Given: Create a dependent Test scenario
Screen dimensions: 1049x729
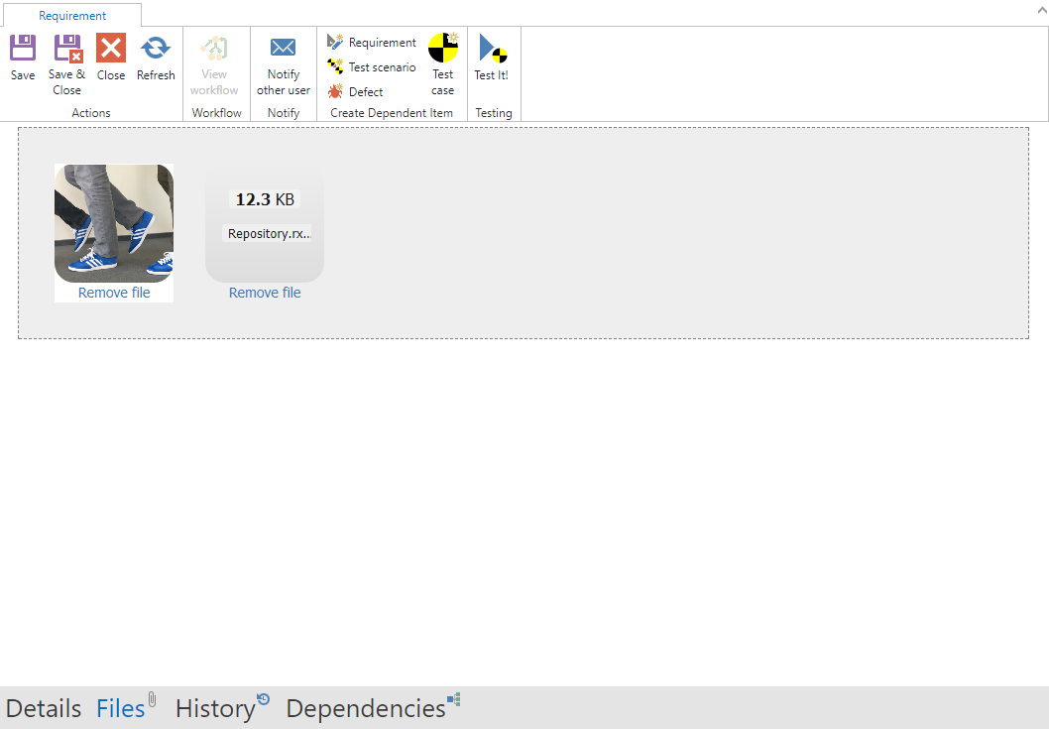Looking at the screenshot, I should point(373,67).
